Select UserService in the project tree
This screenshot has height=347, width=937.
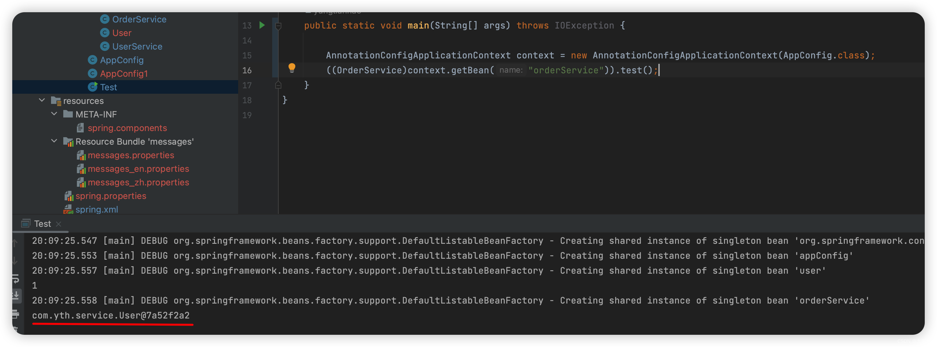(137, 47)
